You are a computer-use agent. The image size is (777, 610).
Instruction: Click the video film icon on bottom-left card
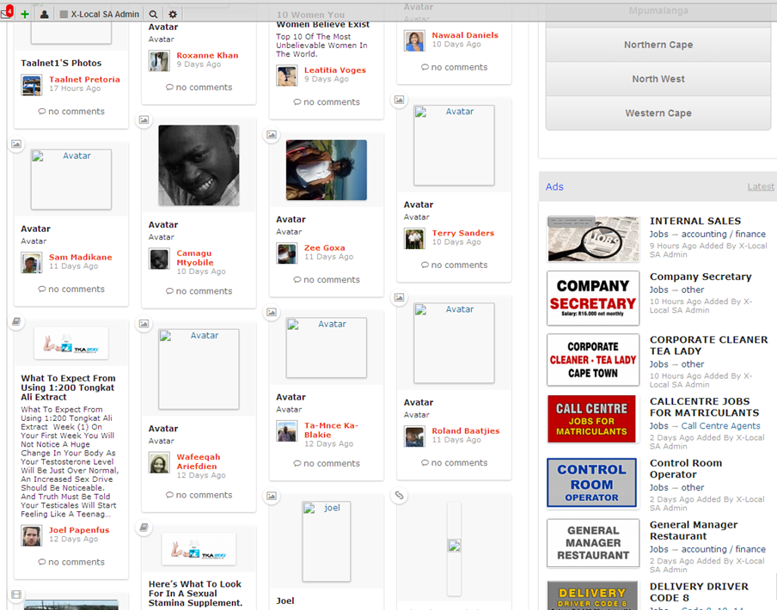click(16, 595)
